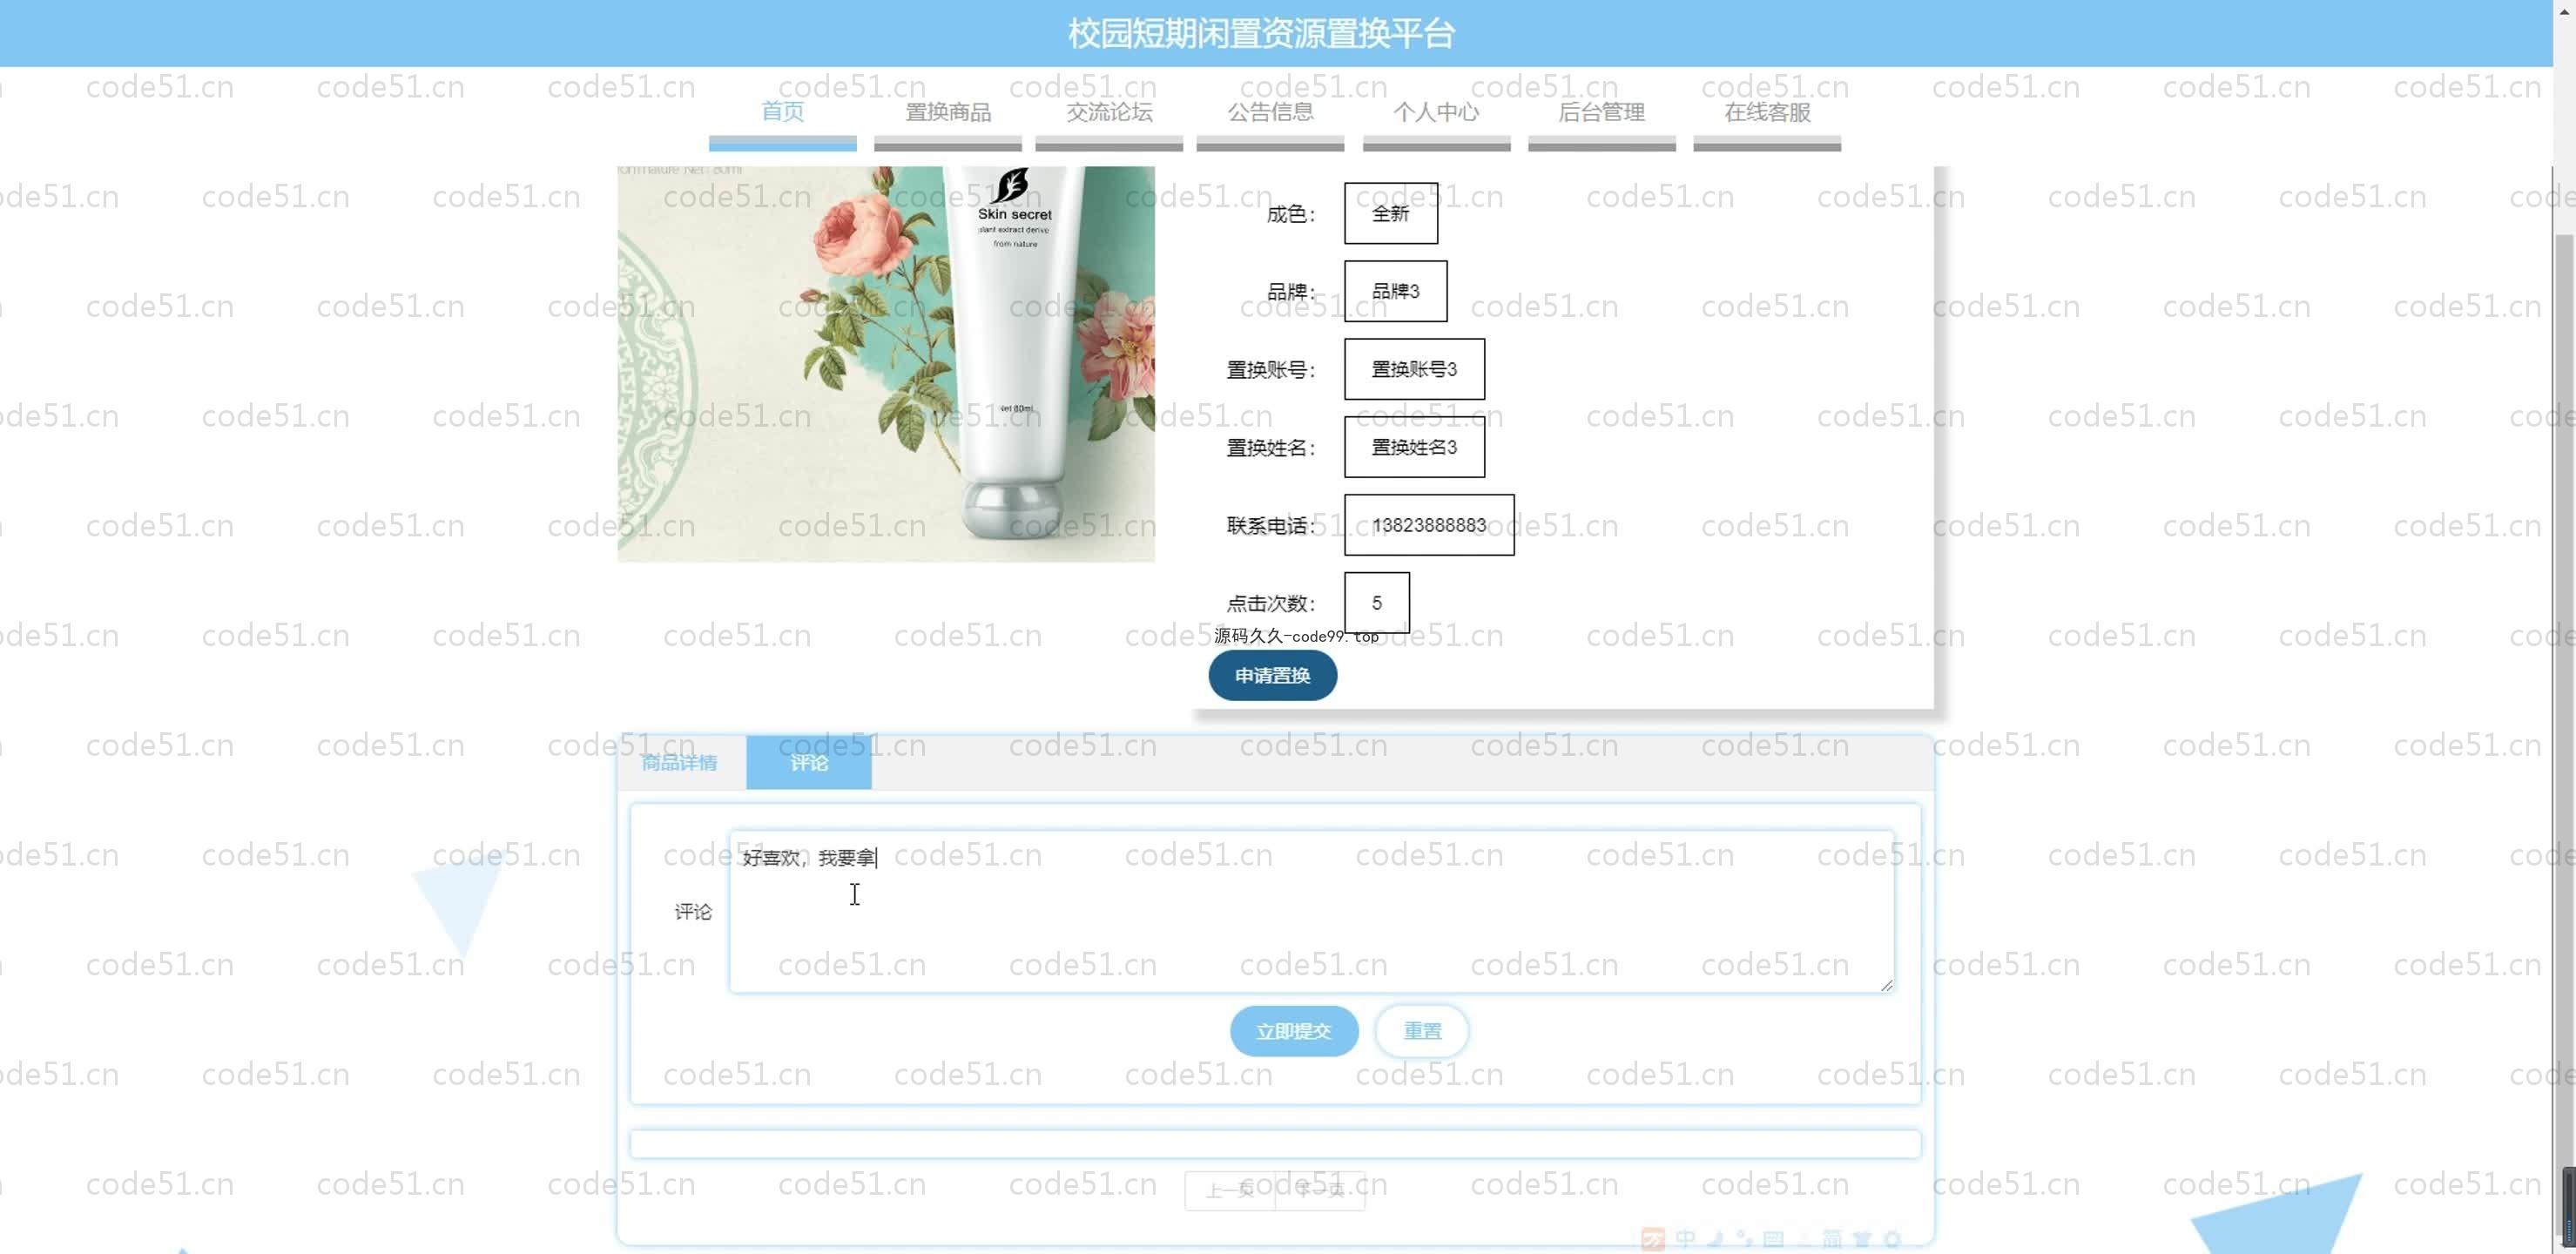
Task: Click the IME skin shirt icon
Action: 1862,1239
